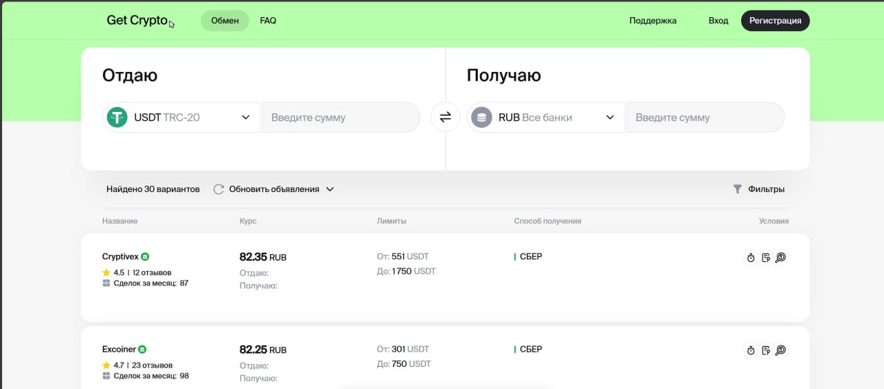This screenshot has height=389, width=884.
Task: Click the green badge next to Cryptivex
Action: pyautogui.click(x=145, y=257)
